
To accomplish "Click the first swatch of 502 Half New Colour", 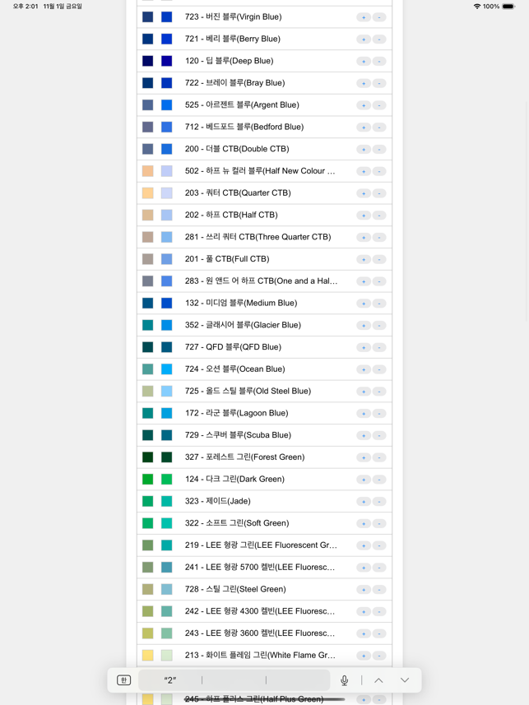I will 147,171.
